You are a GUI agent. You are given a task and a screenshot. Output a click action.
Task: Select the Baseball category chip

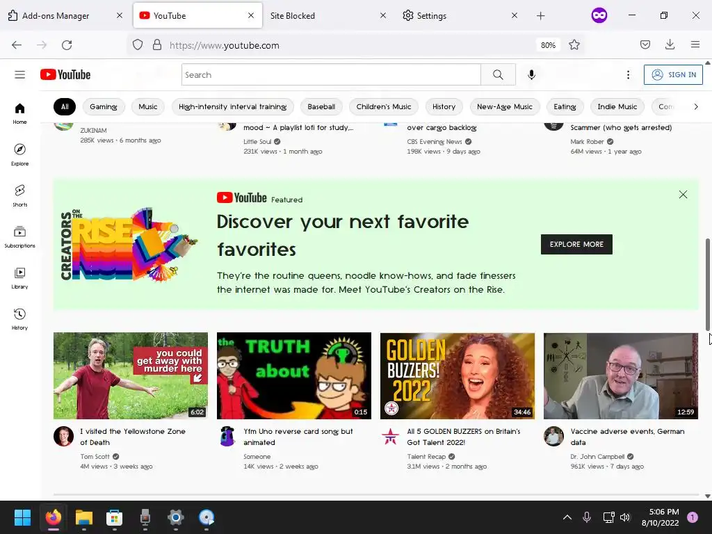(x=321, y=106)
